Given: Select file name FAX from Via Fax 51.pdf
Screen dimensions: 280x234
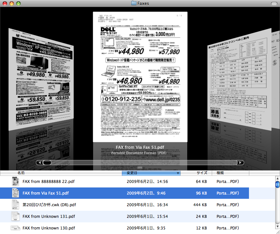Looking at the screenshot, I should [x=46, y=193].
